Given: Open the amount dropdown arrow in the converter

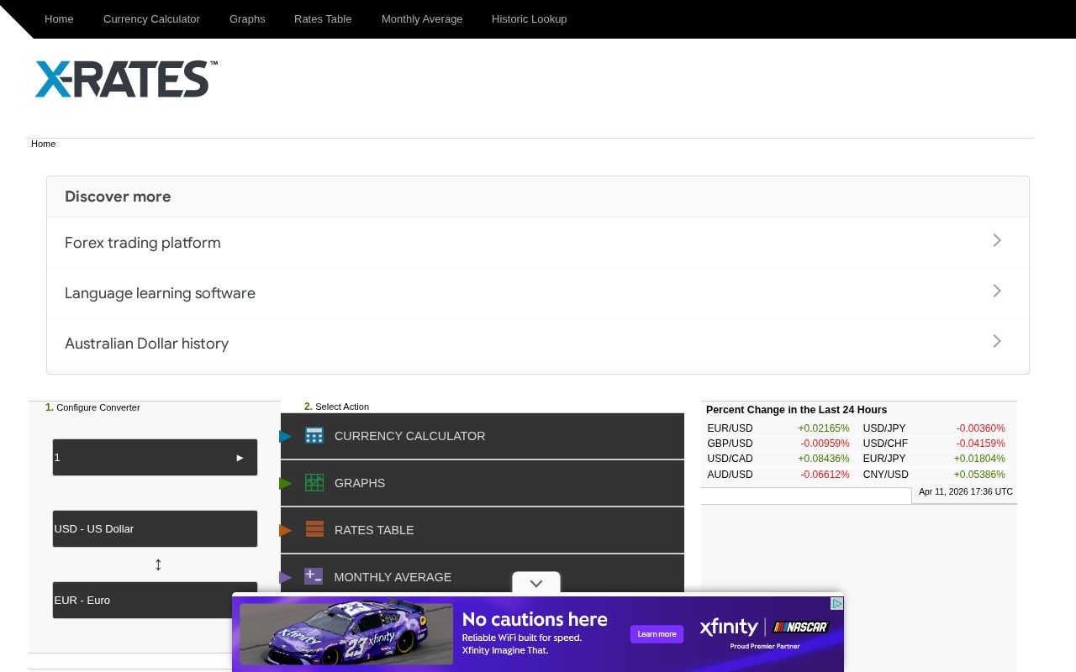Looking at the screenshot, I should point(240,458).
